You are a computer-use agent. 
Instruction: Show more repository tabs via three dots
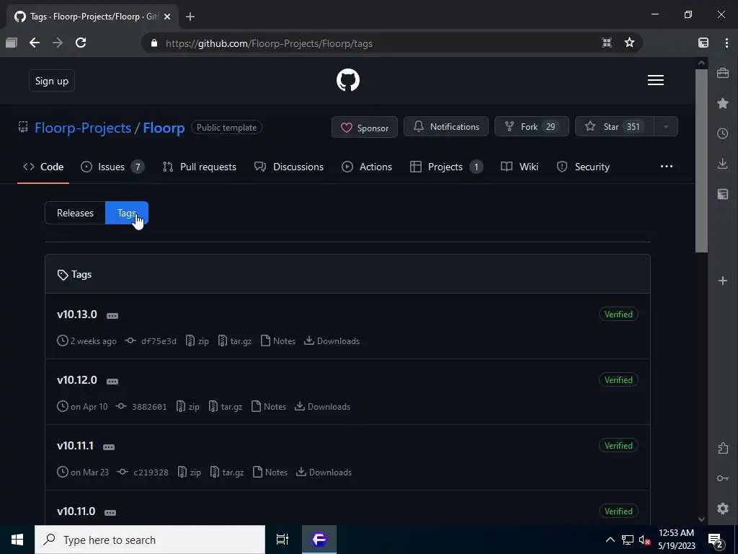(667, 167)
